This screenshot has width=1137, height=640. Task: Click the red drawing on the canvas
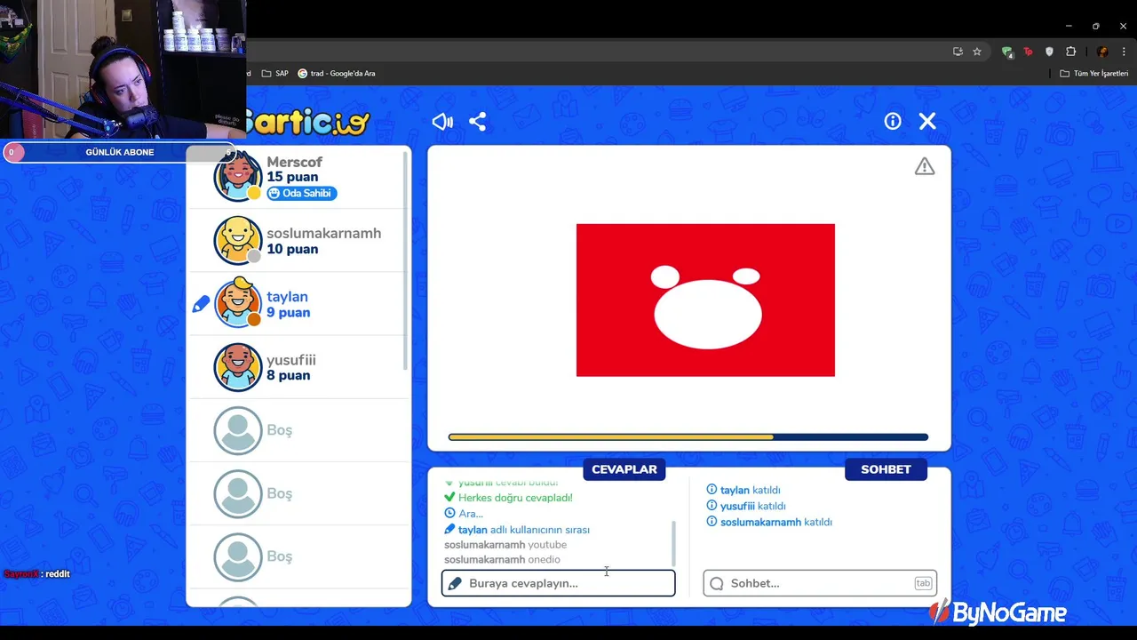[x=705, y=300]
